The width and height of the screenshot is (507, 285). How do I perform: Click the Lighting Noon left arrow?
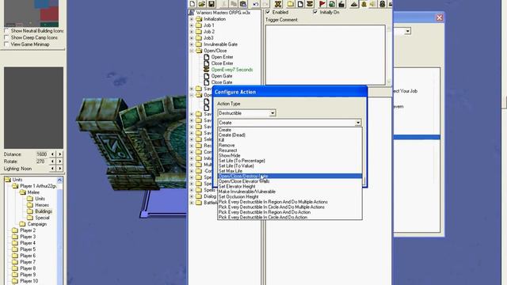[52, 169]
